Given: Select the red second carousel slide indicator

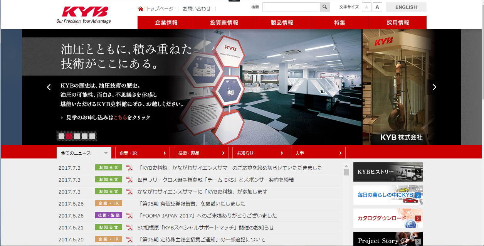Looking at the screenshot, I should (69, 136).
